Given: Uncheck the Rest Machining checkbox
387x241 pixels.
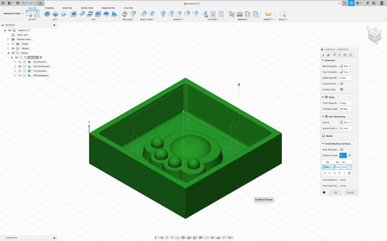Looking at the screenshot, I should (326, 116).
